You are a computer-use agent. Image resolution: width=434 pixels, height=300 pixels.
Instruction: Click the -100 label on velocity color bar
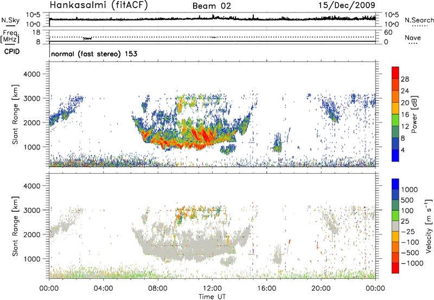tap(410, 242)
